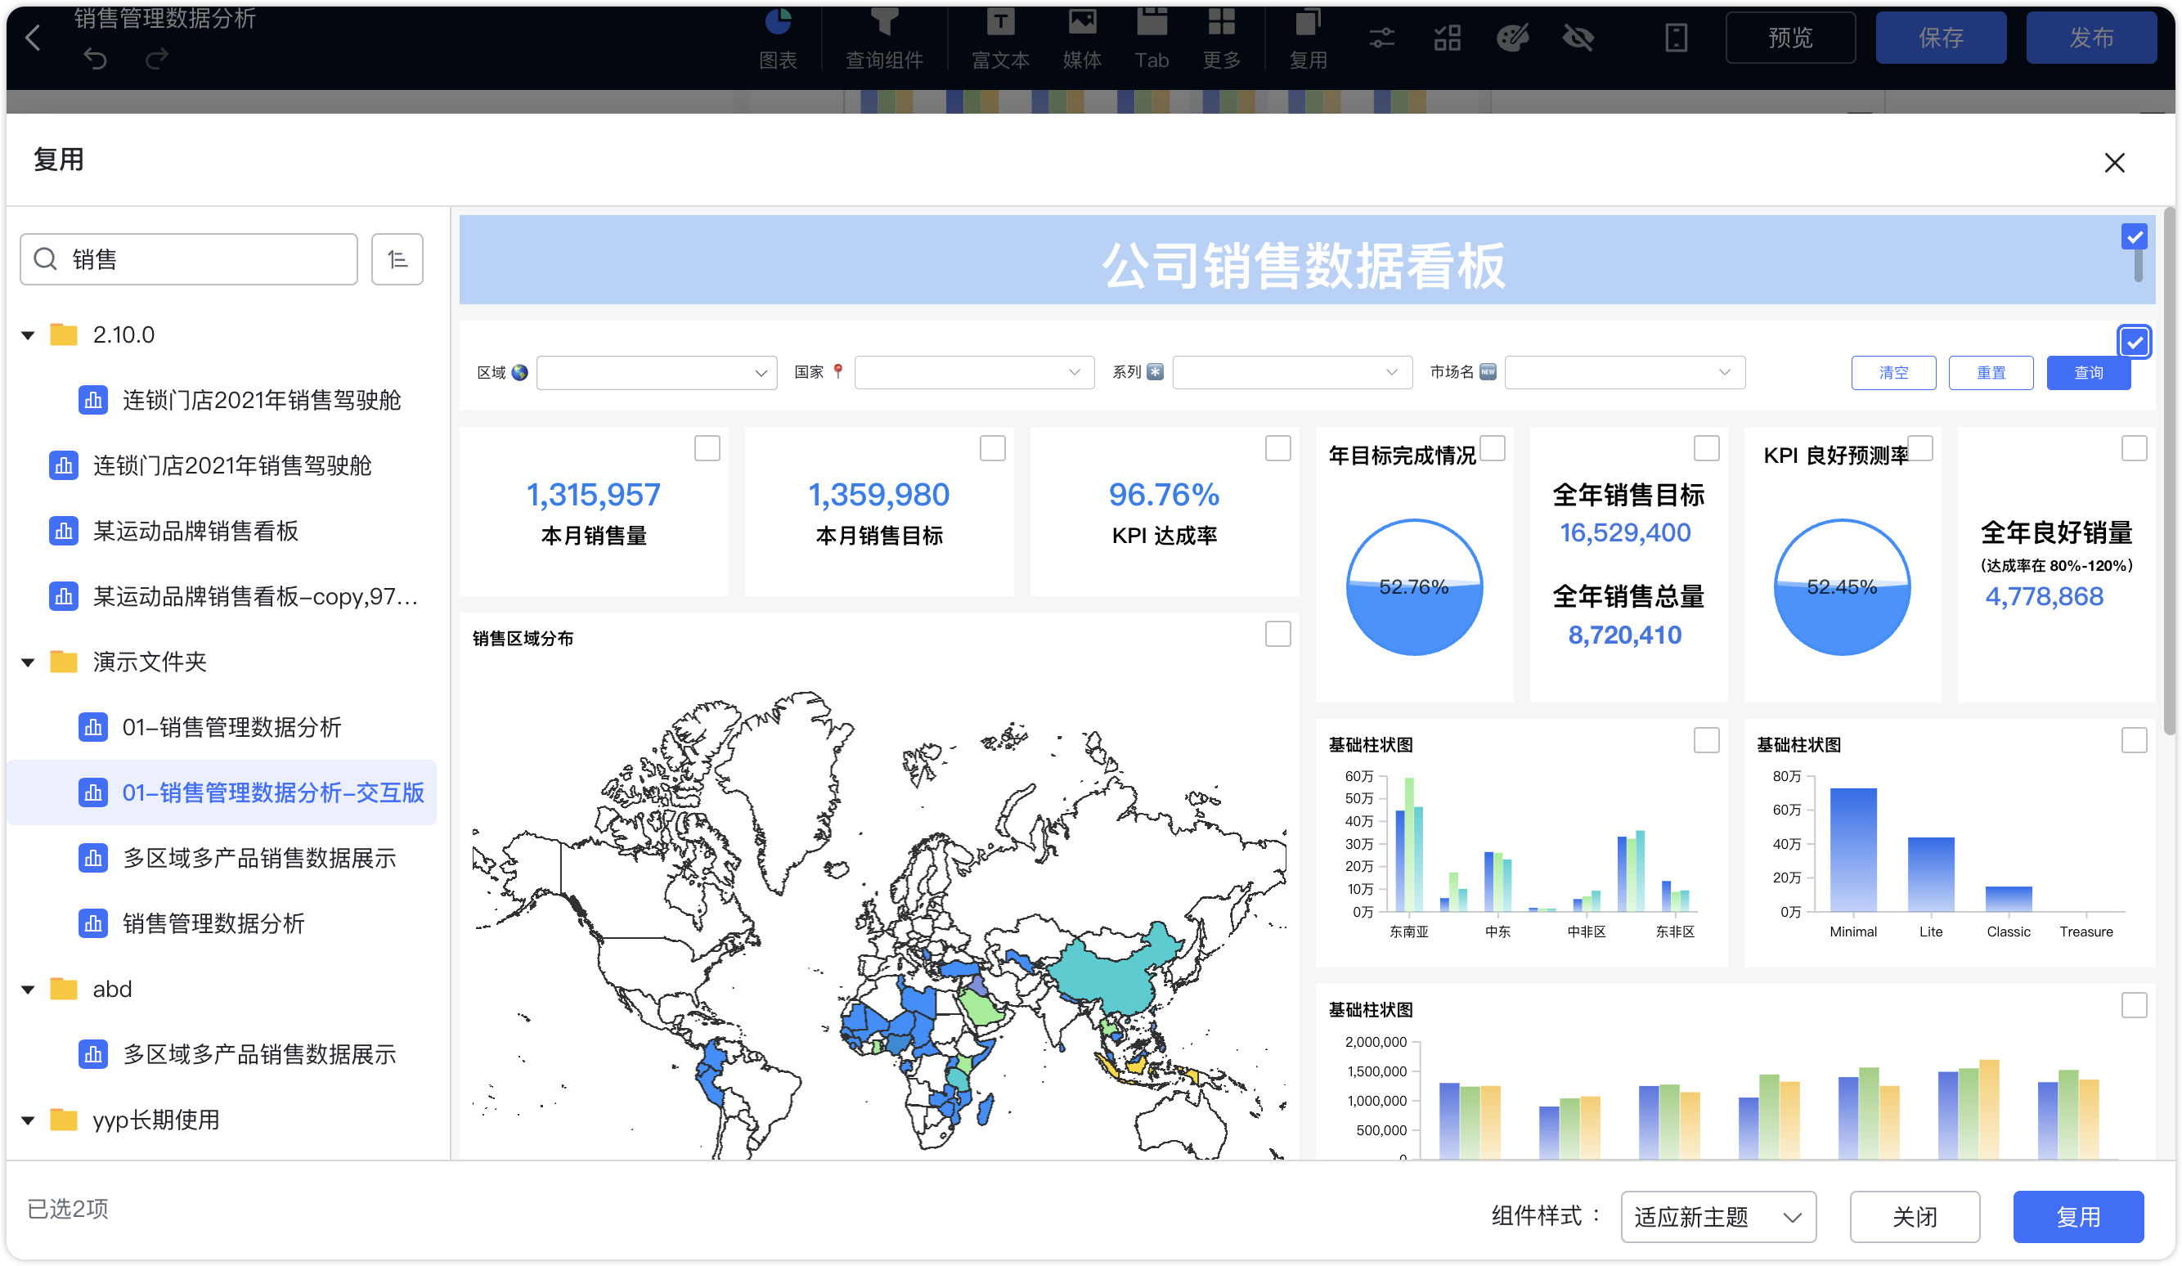The image size is (2182, 1266).
Task: Click the NEW icon next to 市场名
Action: [x=1488, y=371]
